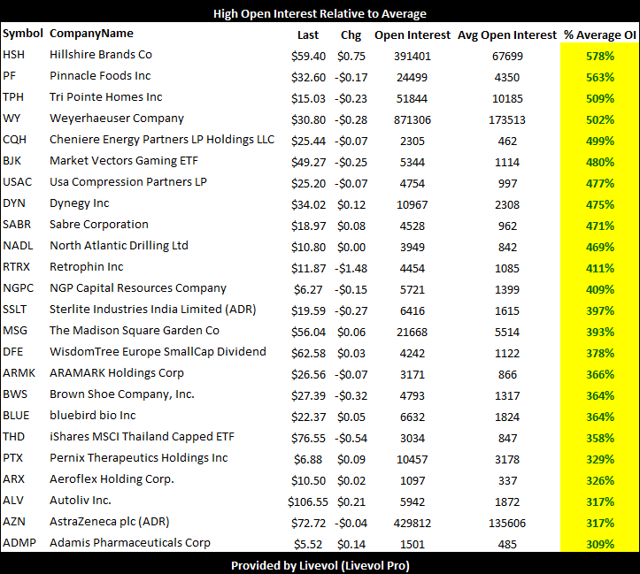This screenshot has width=640, height=574.
Task: Select change value -$1.48
Action: point(351,269)
